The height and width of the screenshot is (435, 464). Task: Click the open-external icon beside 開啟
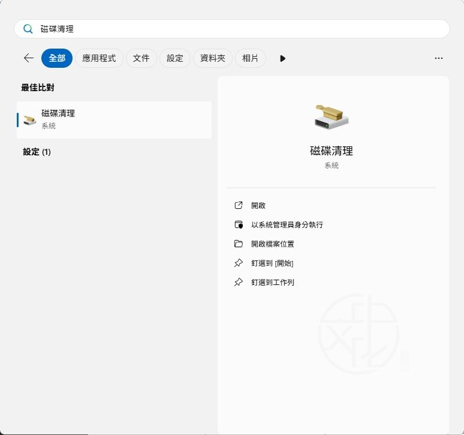pyautogui.click(x=239, y=205)
